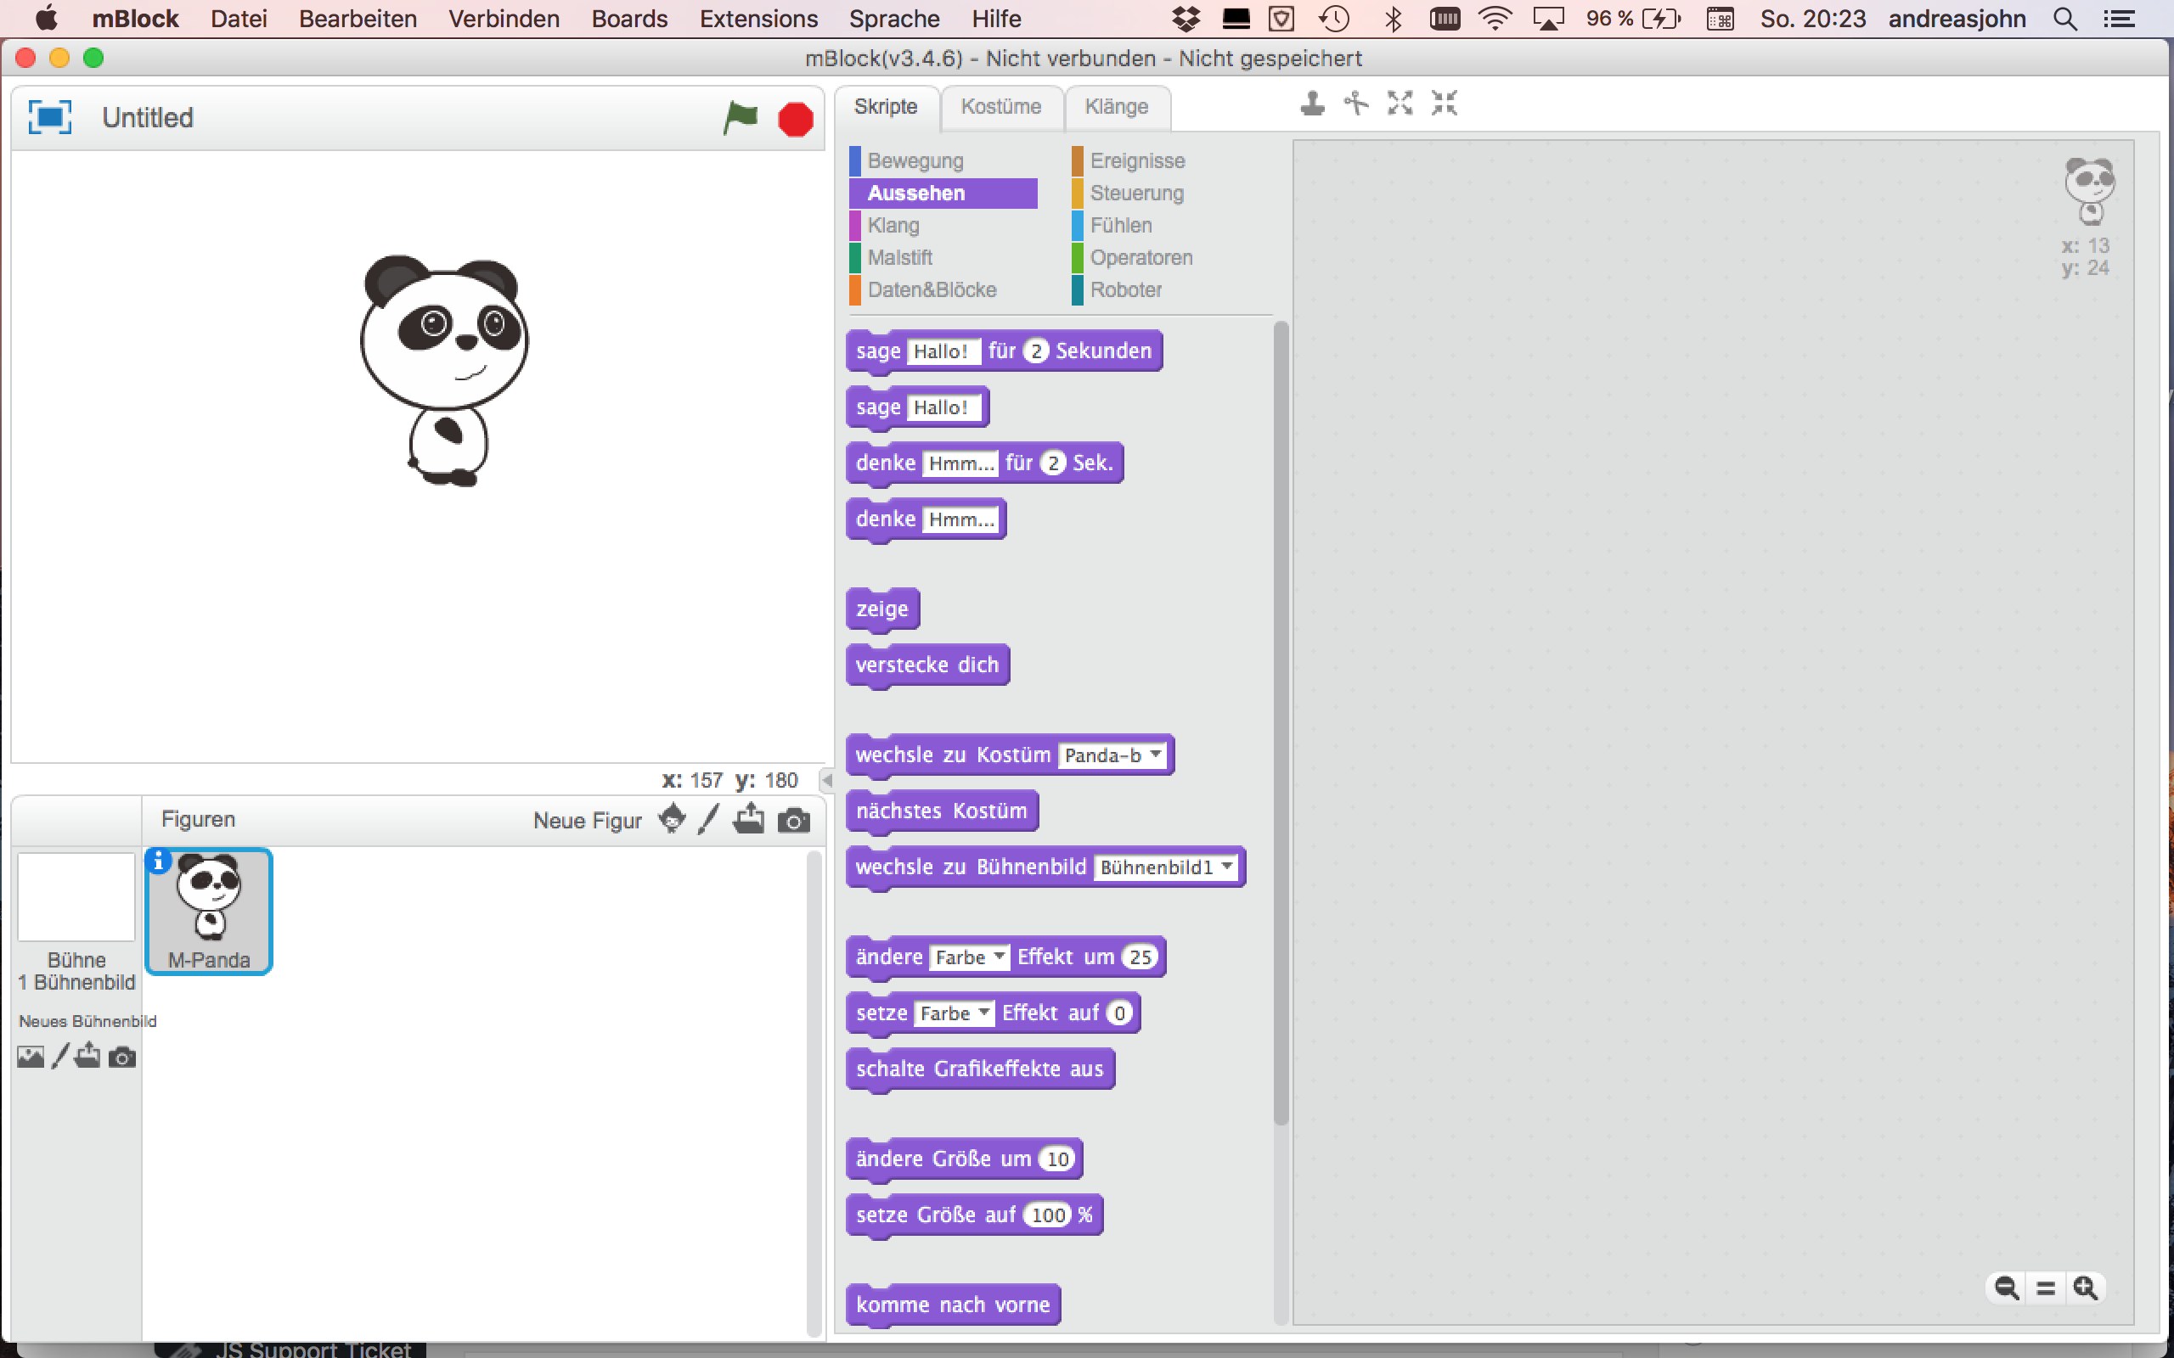The width and height of the screenshot is (2174, 1358).
Task: Switch to Kostüme tab
Action: click(1000, 107)
